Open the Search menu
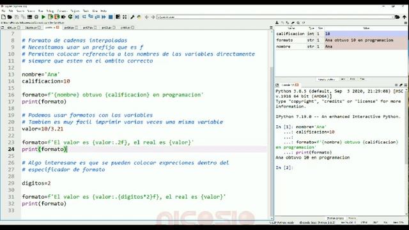 click(x=20, y=11)
